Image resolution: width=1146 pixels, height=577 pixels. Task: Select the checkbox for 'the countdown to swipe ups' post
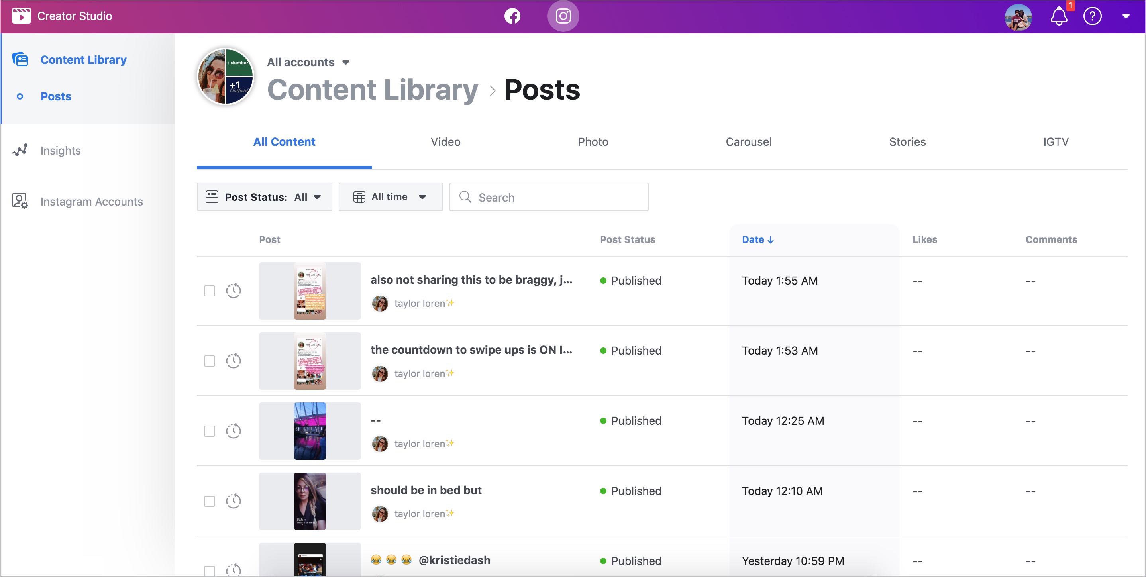point(210,361)
